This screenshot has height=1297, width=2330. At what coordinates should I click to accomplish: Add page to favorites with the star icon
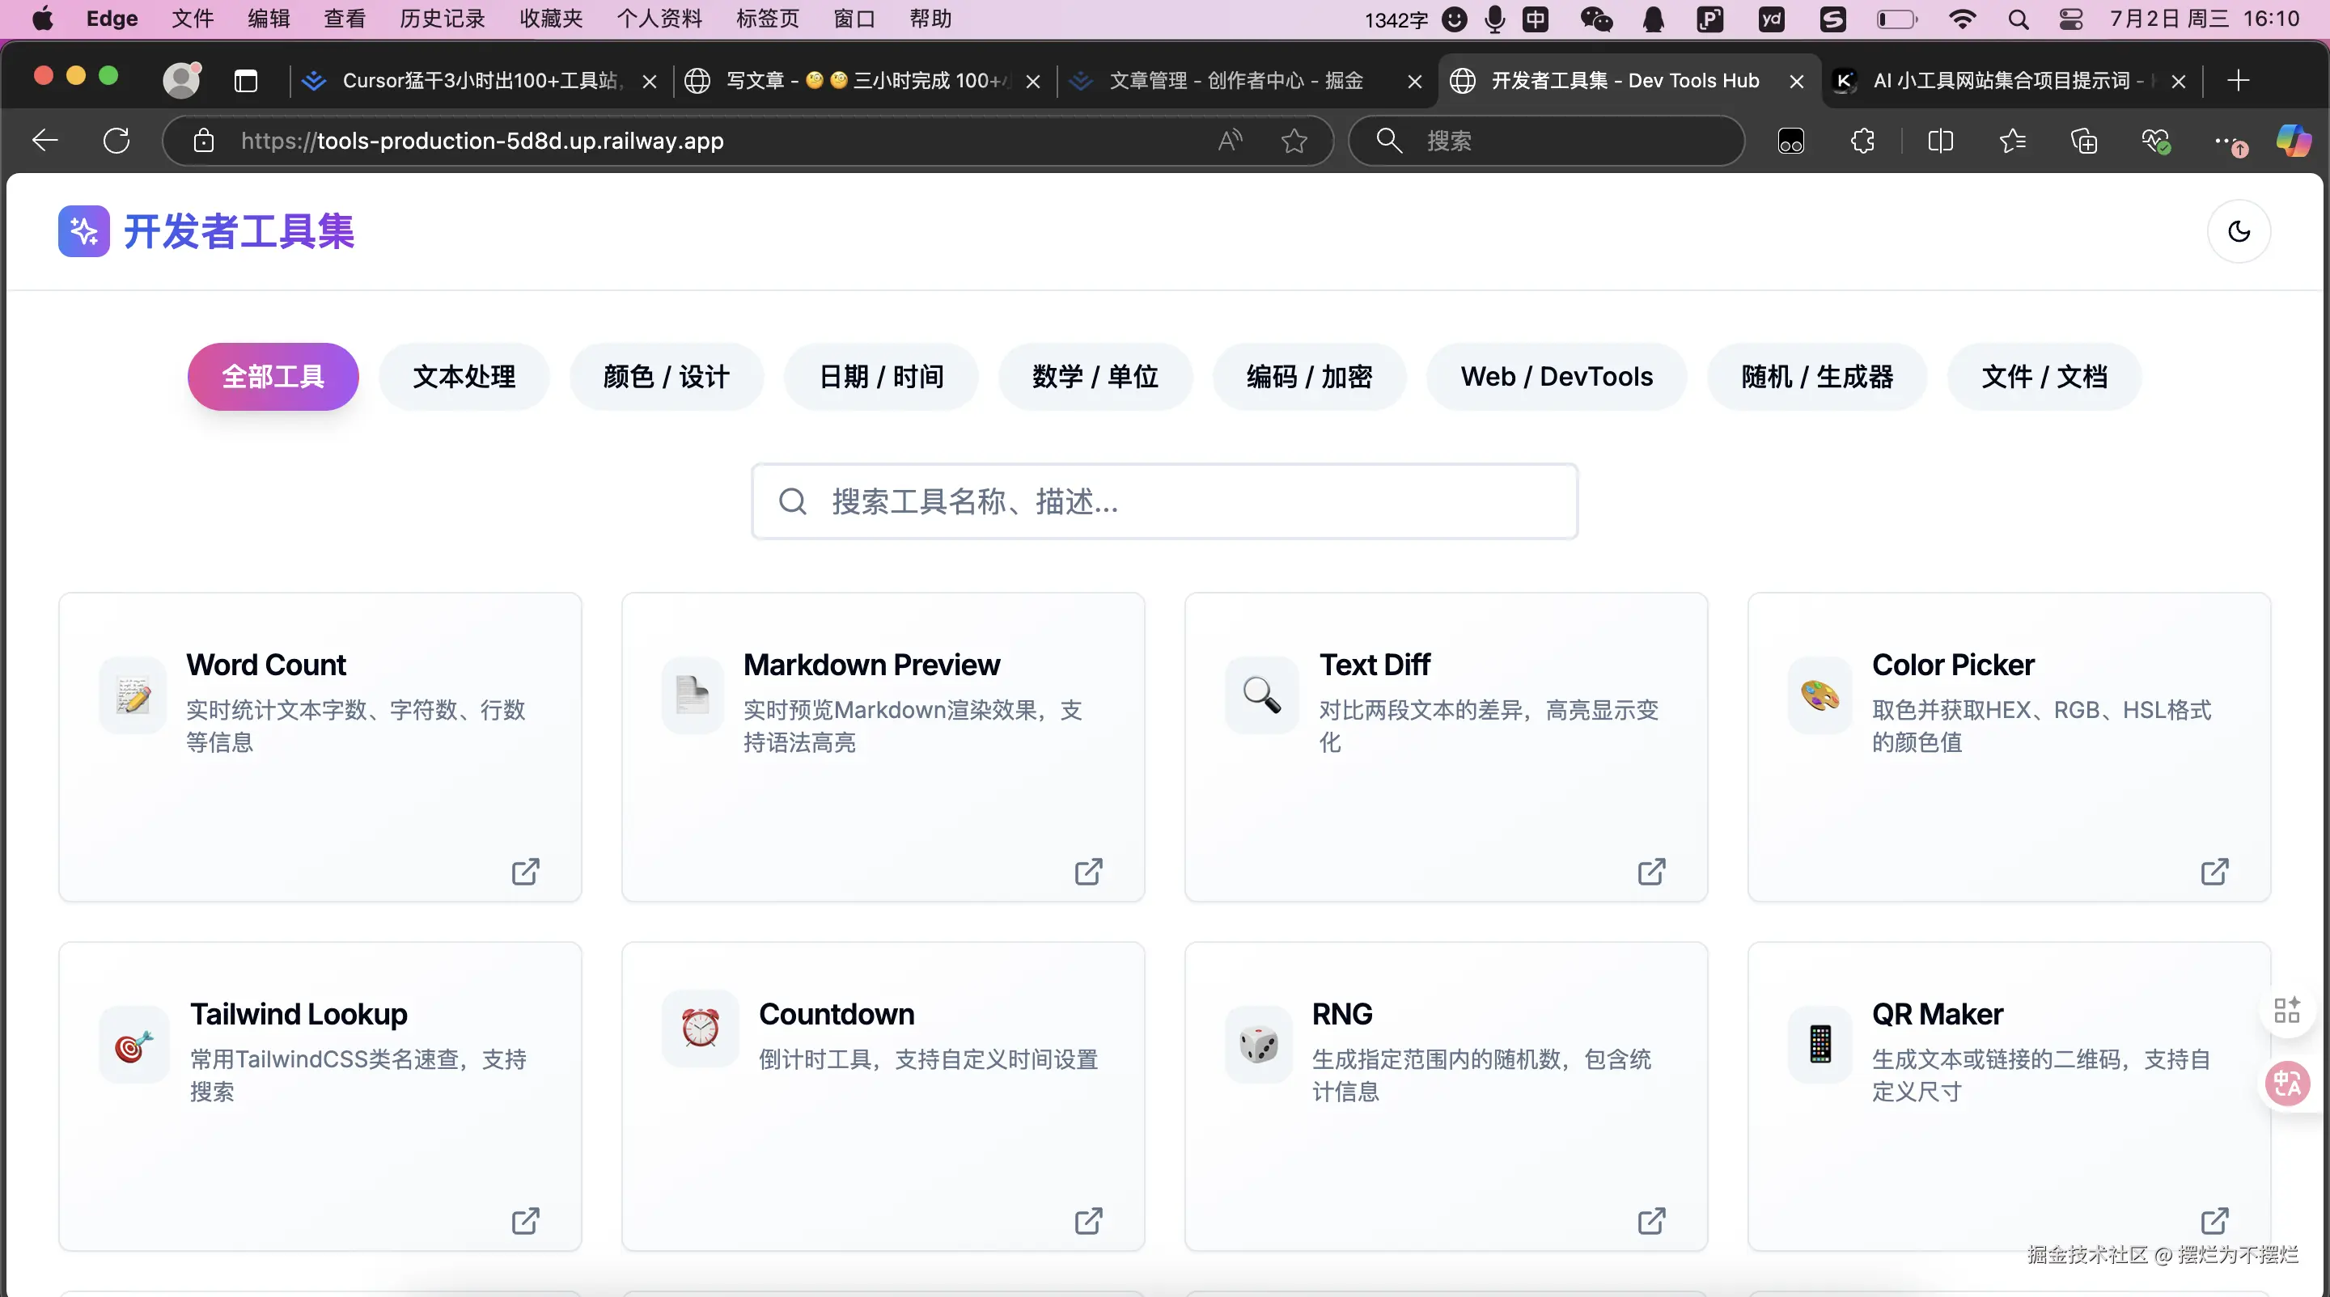tap(1294, 141)
